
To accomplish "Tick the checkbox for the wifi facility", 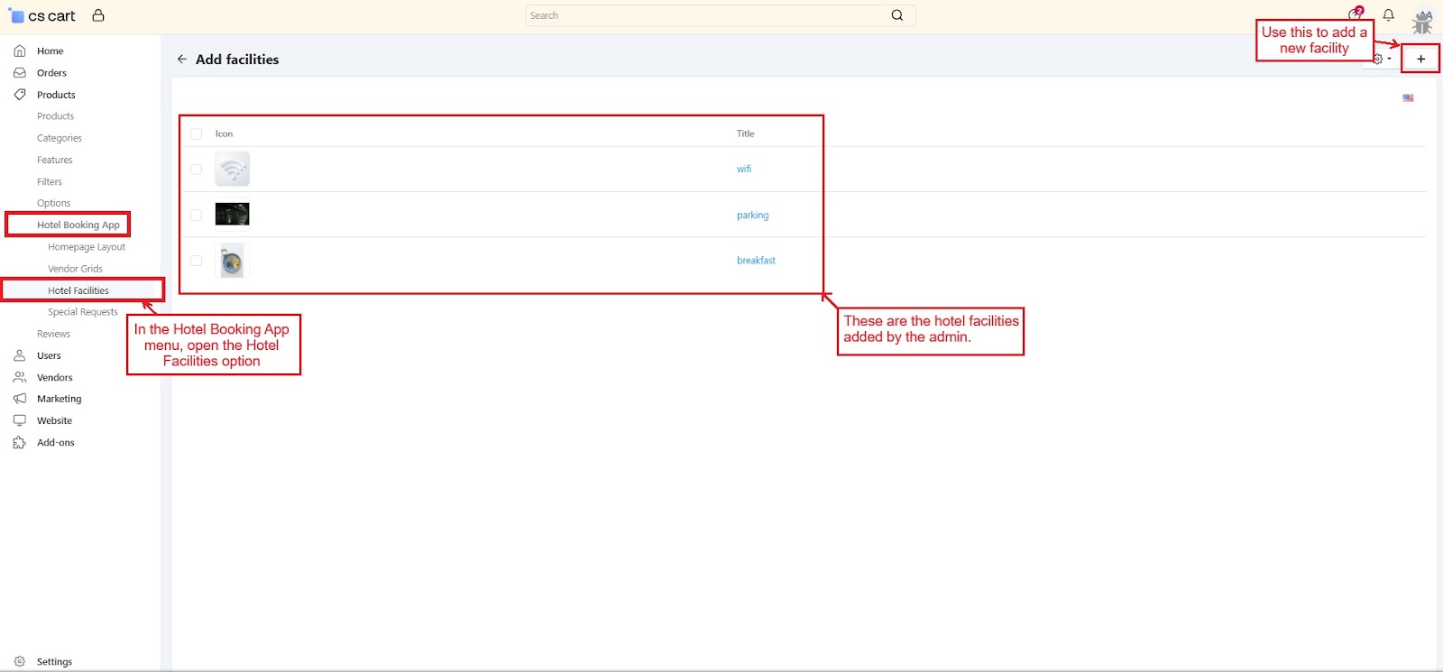I will 197,170.
